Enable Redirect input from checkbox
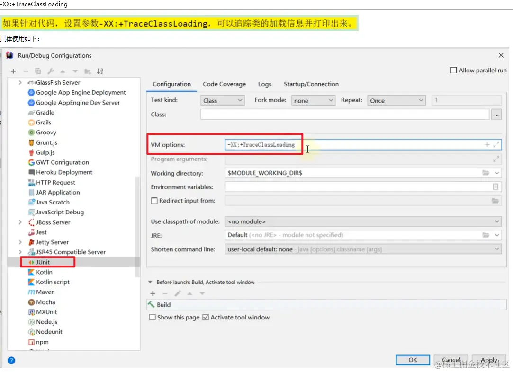The image size is (513, 372). pyautogui.click(x=154, y=201)
